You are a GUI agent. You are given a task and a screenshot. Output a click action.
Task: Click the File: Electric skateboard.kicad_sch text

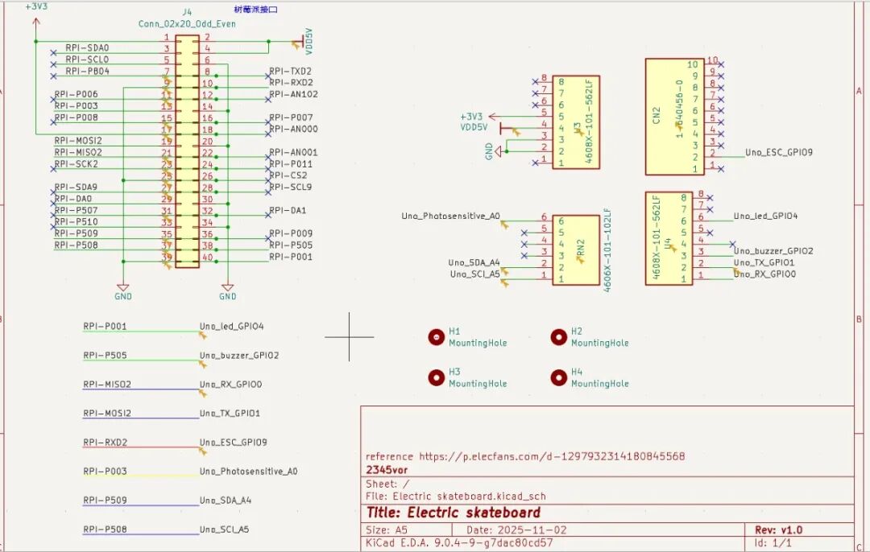point(455,496)
